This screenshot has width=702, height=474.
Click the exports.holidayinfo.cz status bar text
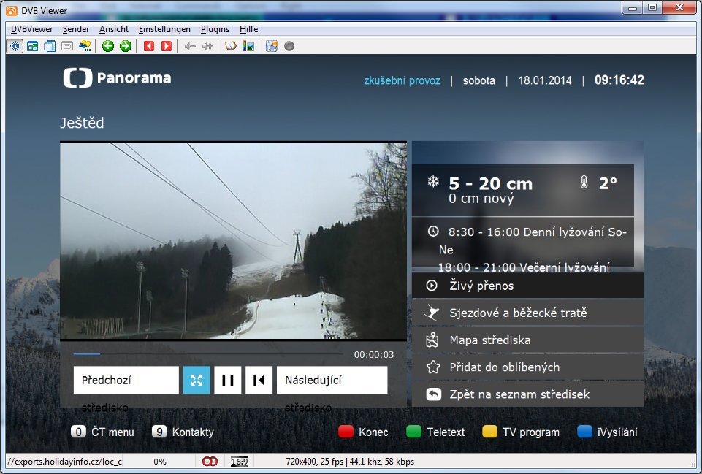point(64,462)
